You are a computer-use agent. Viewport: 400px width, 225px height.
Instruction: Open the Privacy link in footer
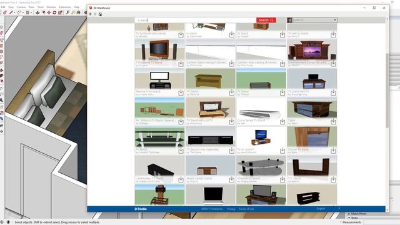(x=231, y=209)
